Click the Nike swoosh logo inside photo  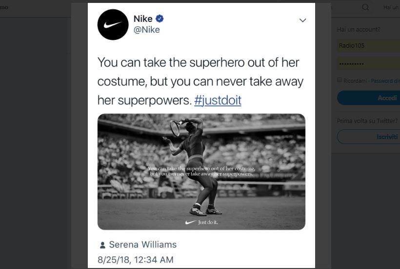(190, 222)
